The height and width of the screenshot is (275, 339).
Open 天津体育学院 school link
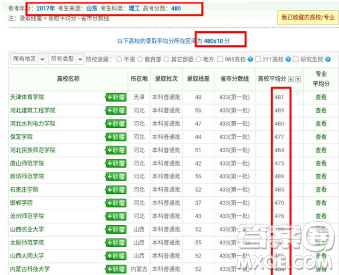click(27, 97)
